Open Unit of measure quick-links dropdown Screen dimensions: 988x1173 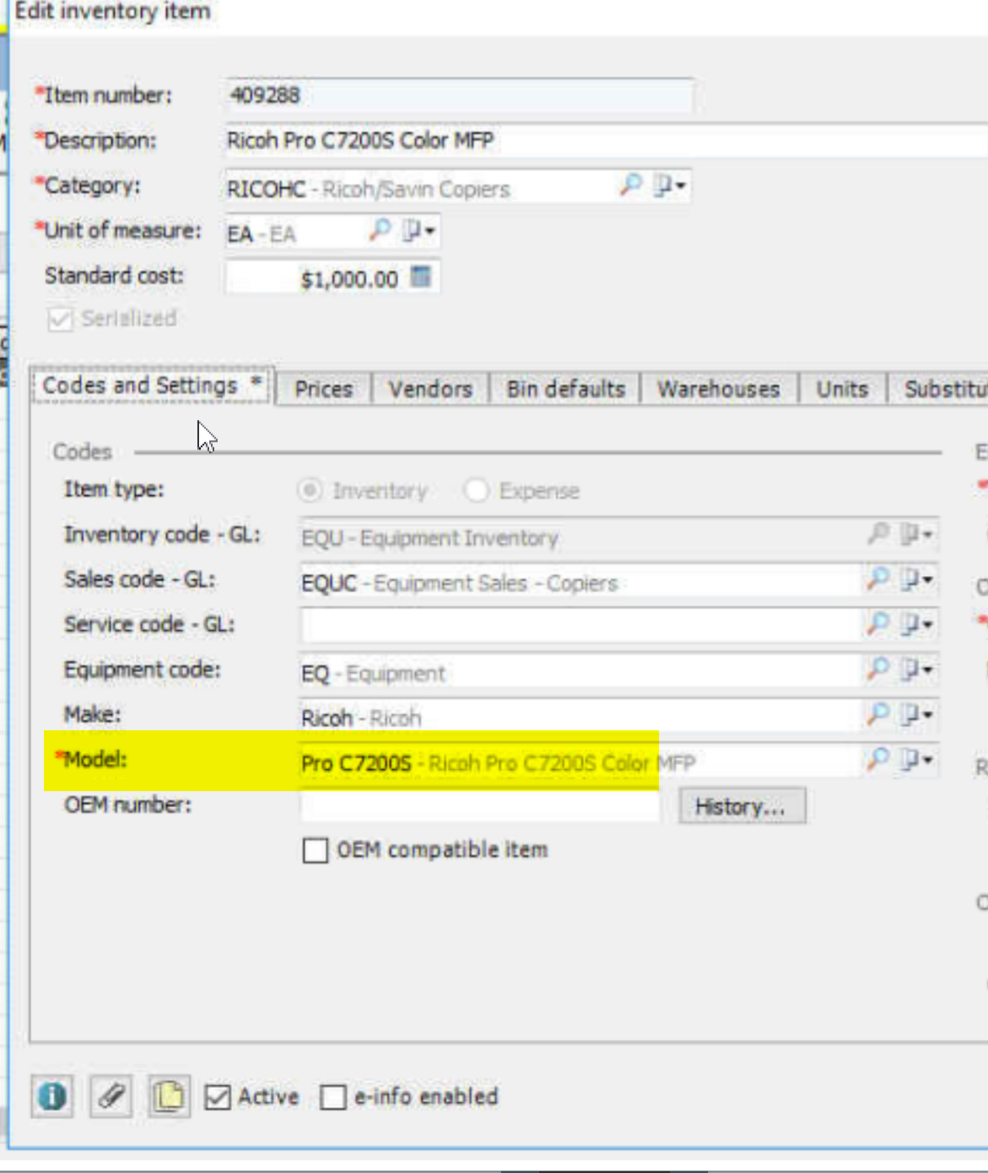(x=418, y=229)
